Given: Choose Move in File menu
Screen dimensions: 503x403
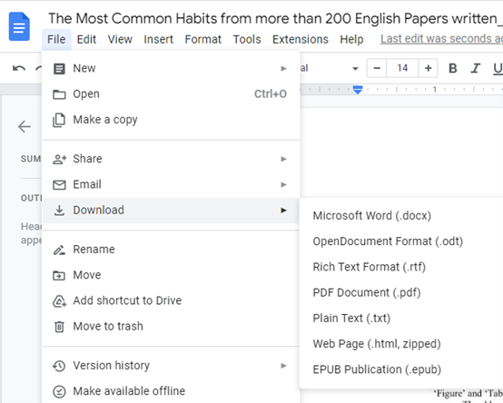Looking at the screenshot, I should coord(171,275).
